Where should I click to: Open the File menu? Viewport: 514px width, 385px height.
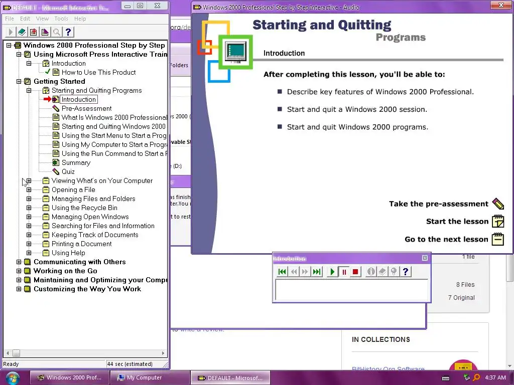point(10,19)
